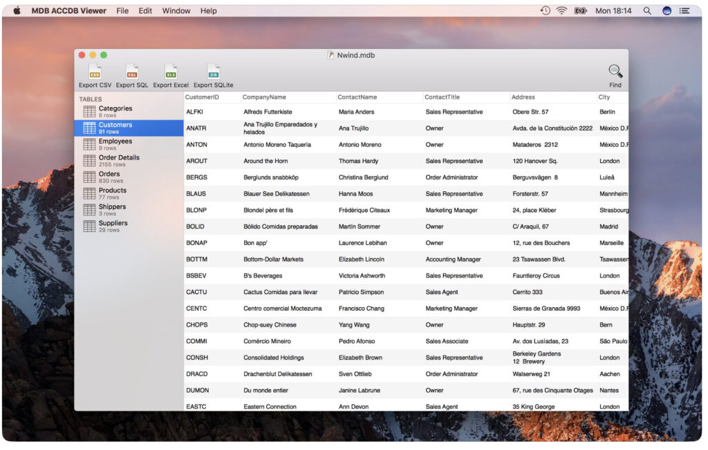
Task: Open the Employees table
Action: [115, 144]
